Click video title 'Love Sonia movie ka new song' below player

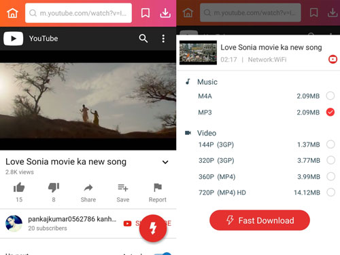66,162
